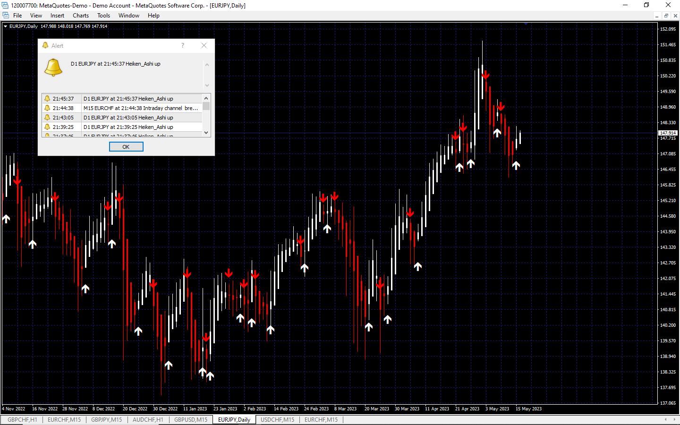
Task: Restore down the EURJPY chart child window
Action: pos(666,16)
